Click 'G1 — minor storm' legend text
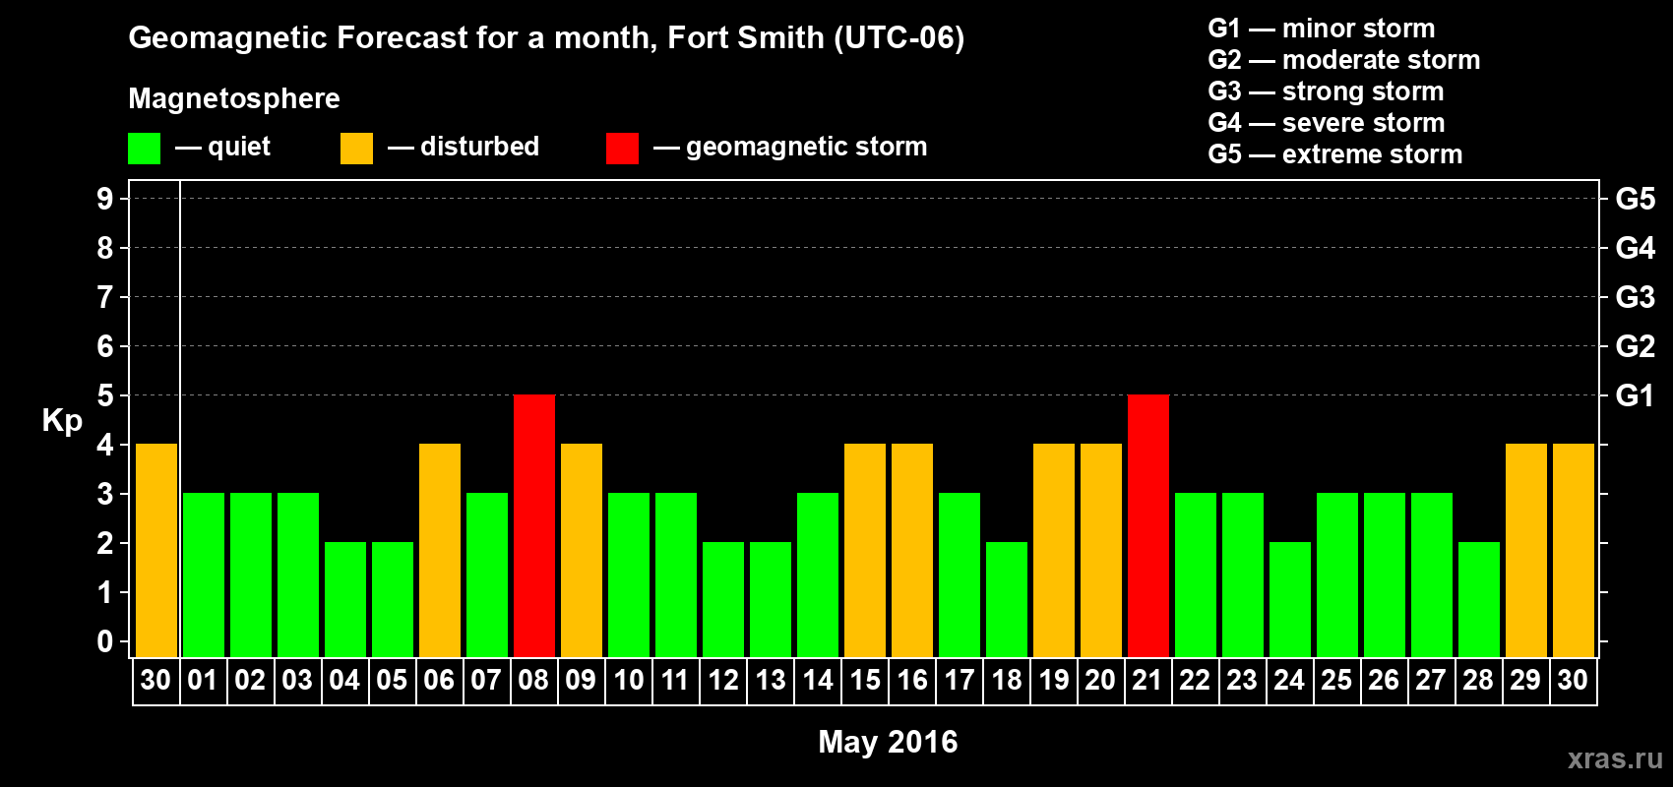1673x787 pixels. point(1321,29)
